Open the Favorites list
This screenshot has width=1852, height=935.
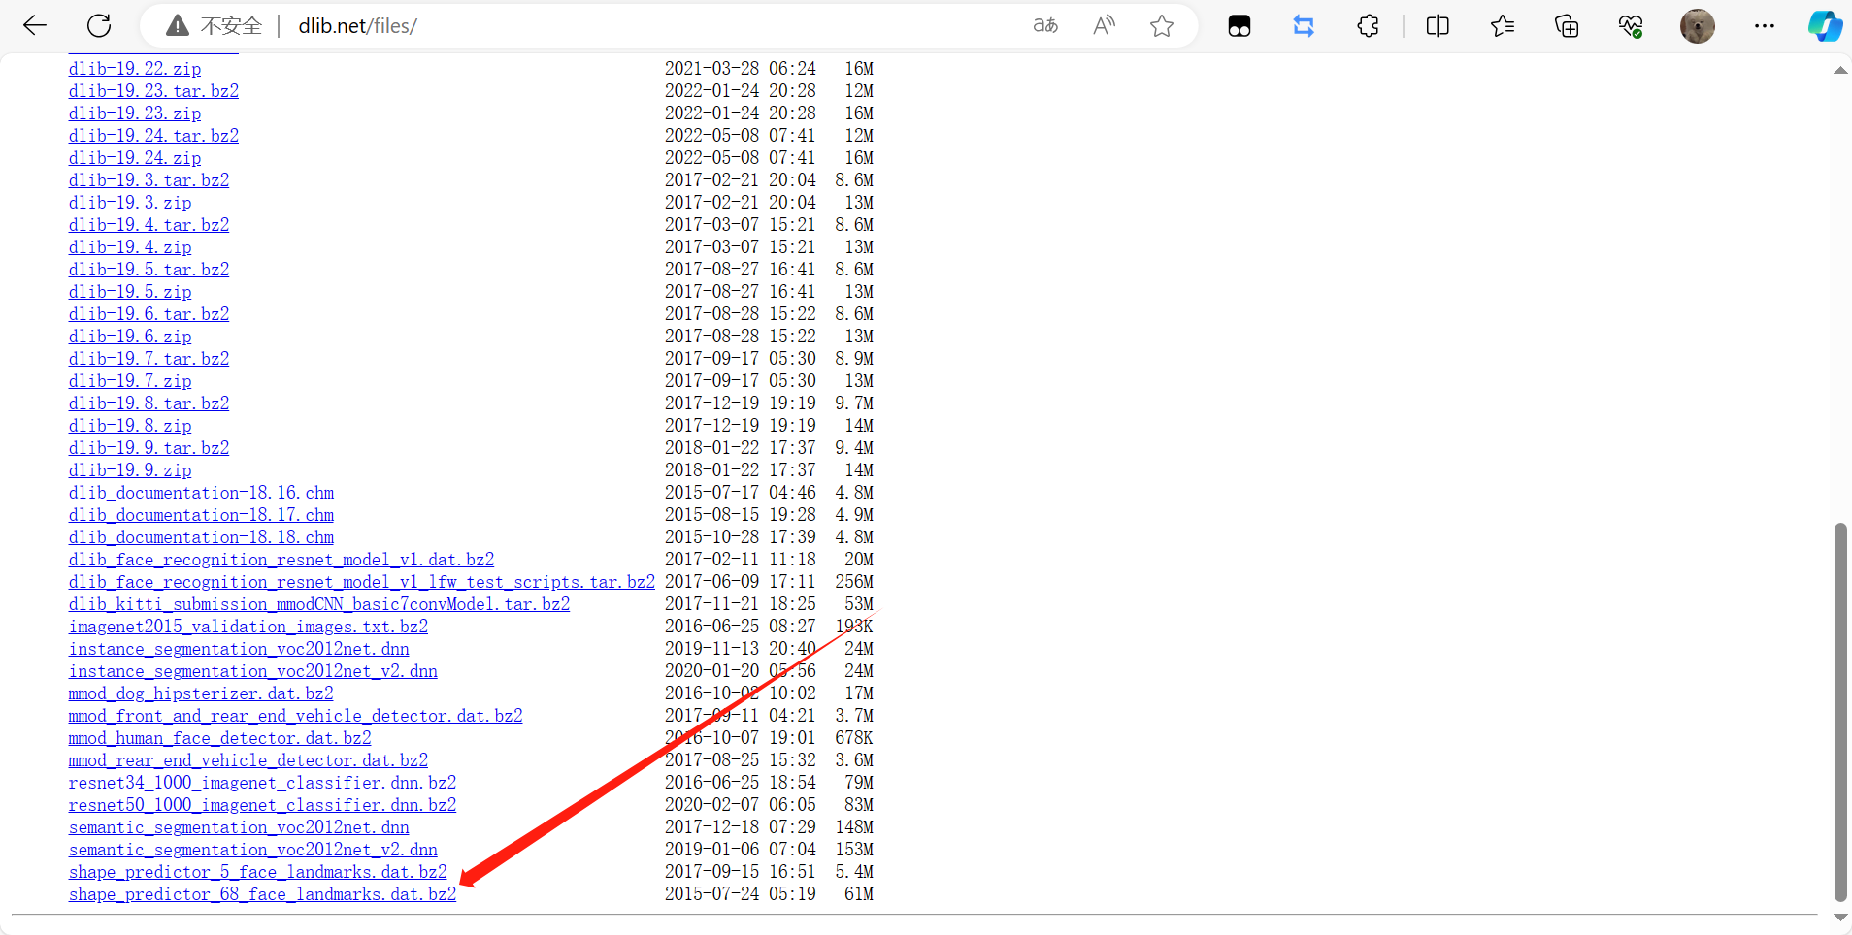[x=1503, y=26]
